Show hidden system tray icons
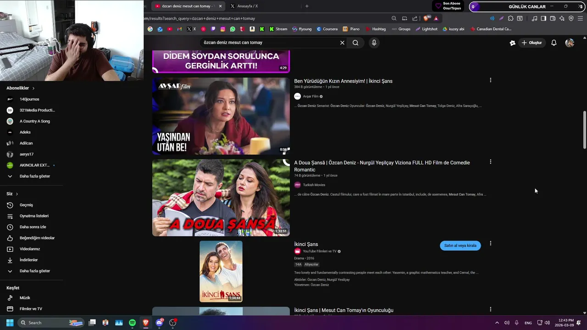The image size is (587, 330). point(497,323)
